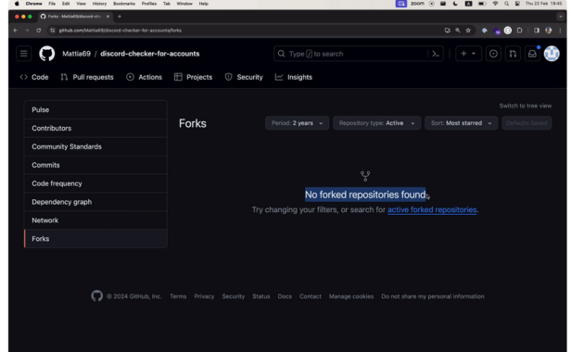571x352 pixels.
Task: Click the active forked repositories link
Action: pos(432,209)
